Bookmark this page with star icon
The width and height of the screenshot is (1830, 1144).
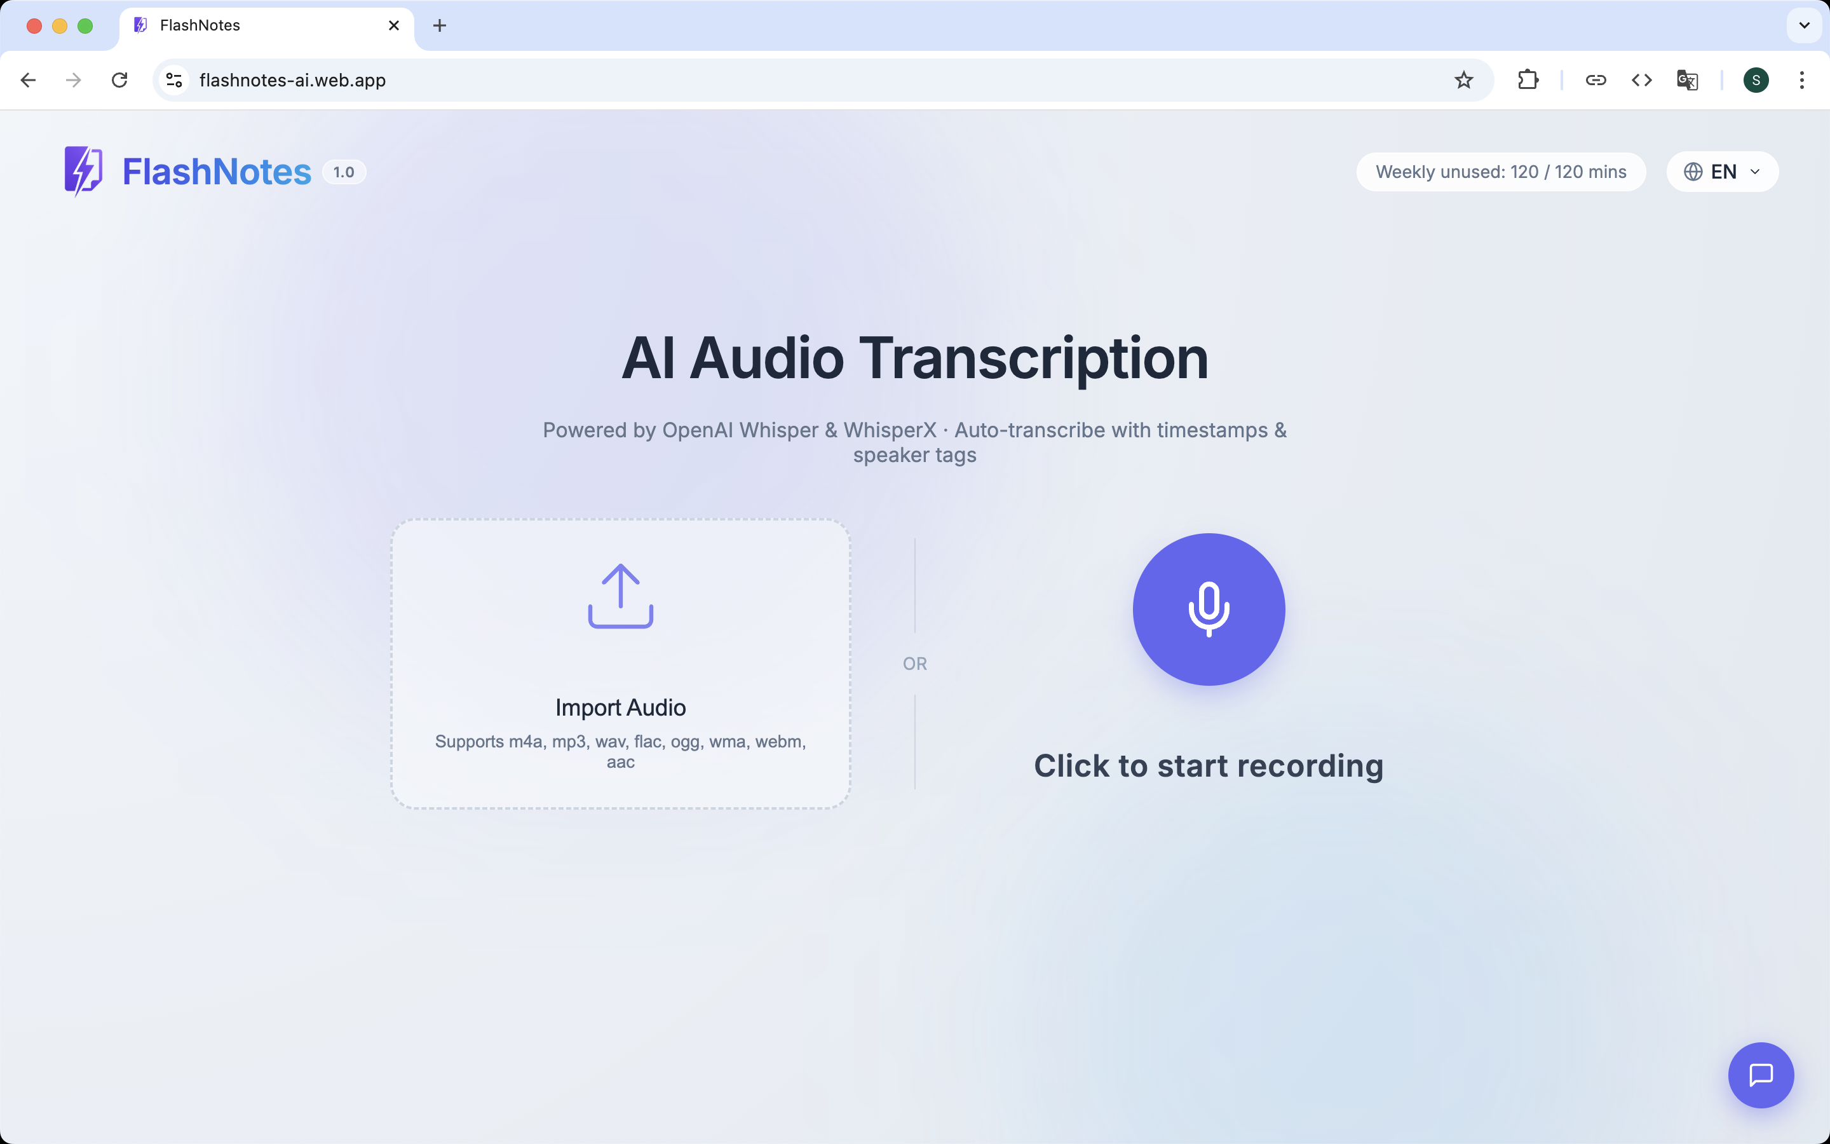1463,80
